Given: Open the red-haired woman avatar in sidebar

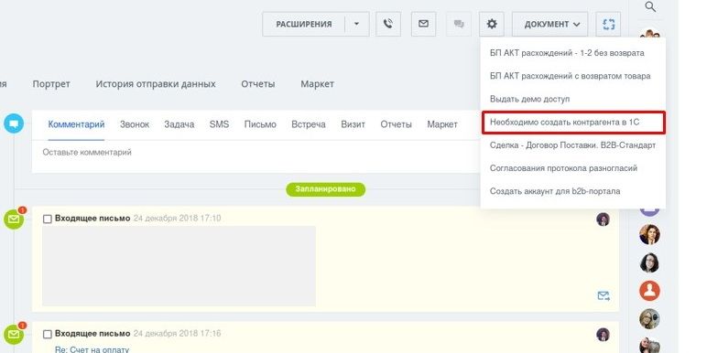Looking at the screenshot, I should 649,234.
